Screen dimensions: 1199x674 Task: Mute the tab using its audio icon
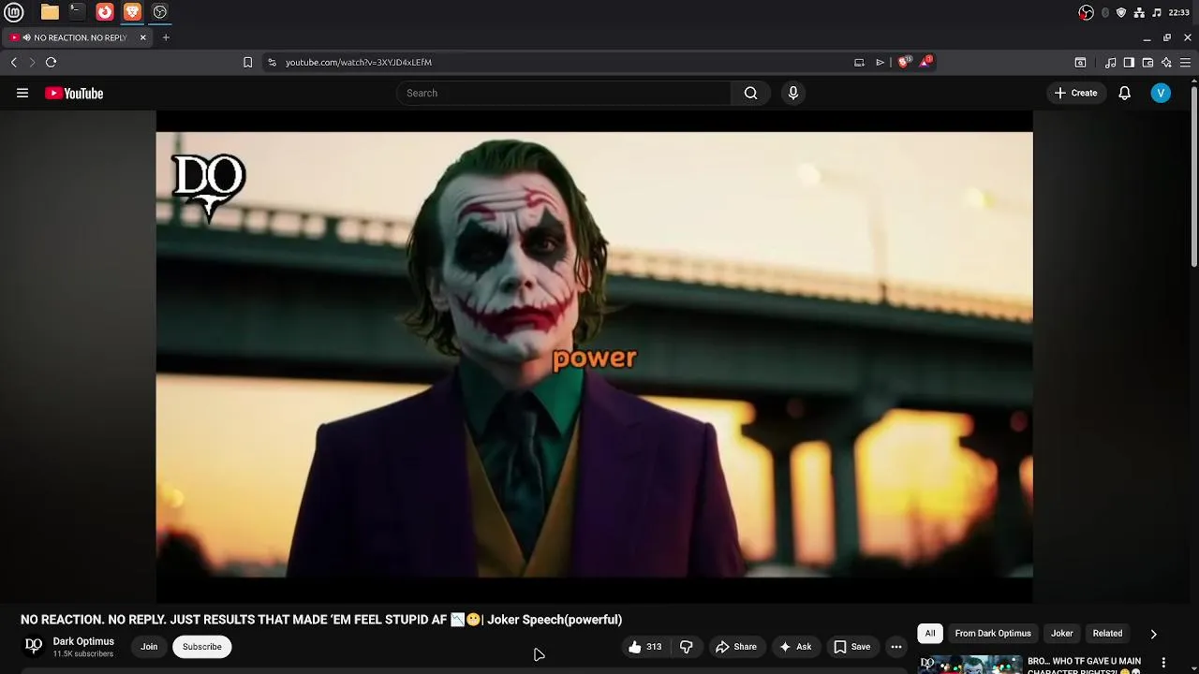(26, 37)
